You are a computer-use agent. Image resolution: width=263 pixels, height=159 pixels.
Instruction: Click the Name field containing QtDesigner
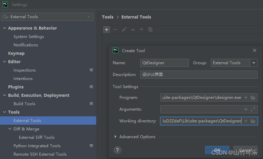[x=164, y=63]
